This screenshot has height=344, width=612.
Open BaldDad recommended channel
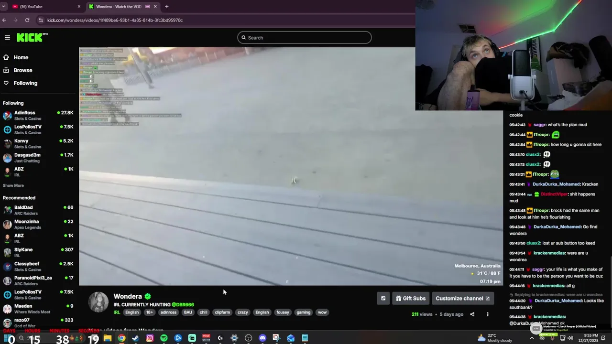[x=38, y=210]
